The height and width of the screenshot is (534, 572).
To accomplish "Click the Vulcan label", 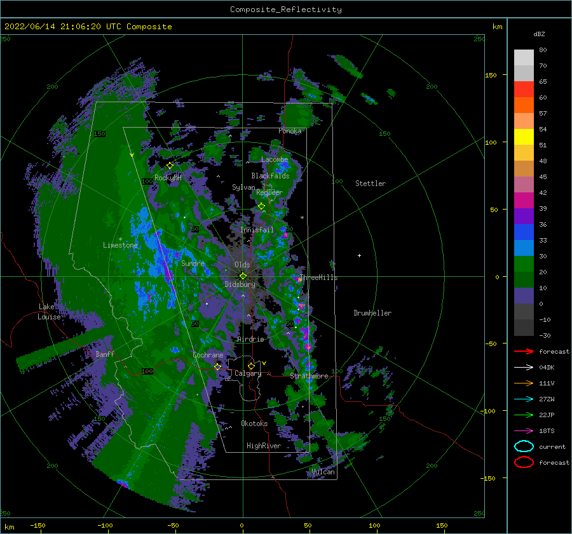I will [x=323, y=472].
